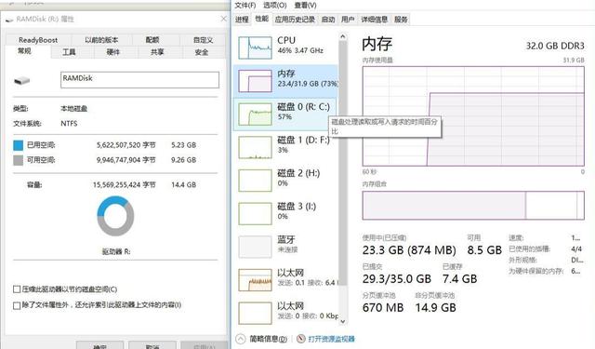Open the 硬件 tab in properties
The width and height of the screenshot is (595, 349).
(x=113, y=52)
